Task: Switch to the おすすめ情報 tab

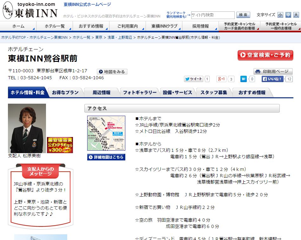Action: [252, 93]
